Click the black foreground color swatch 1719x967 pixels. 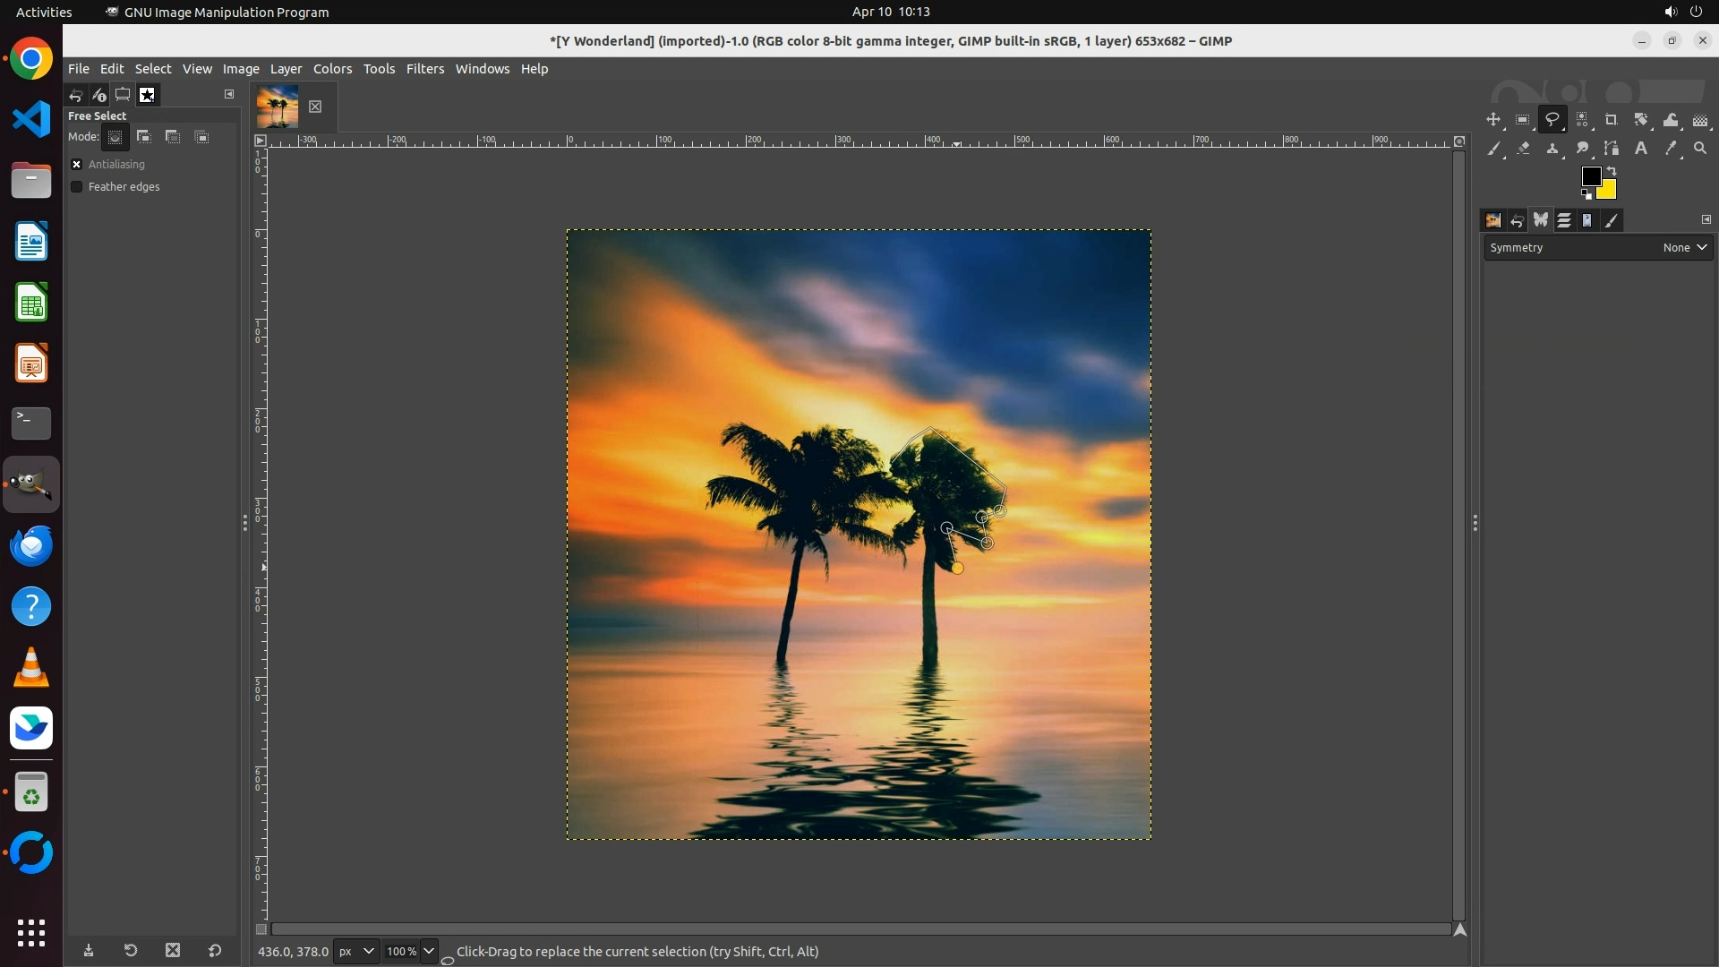[x=1590, y=176]
